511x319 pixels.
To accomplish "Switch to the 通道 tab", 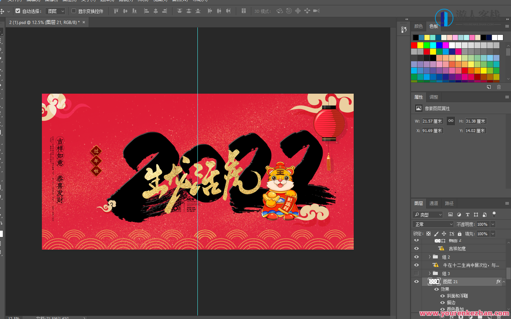I will (x=434, y=203).
